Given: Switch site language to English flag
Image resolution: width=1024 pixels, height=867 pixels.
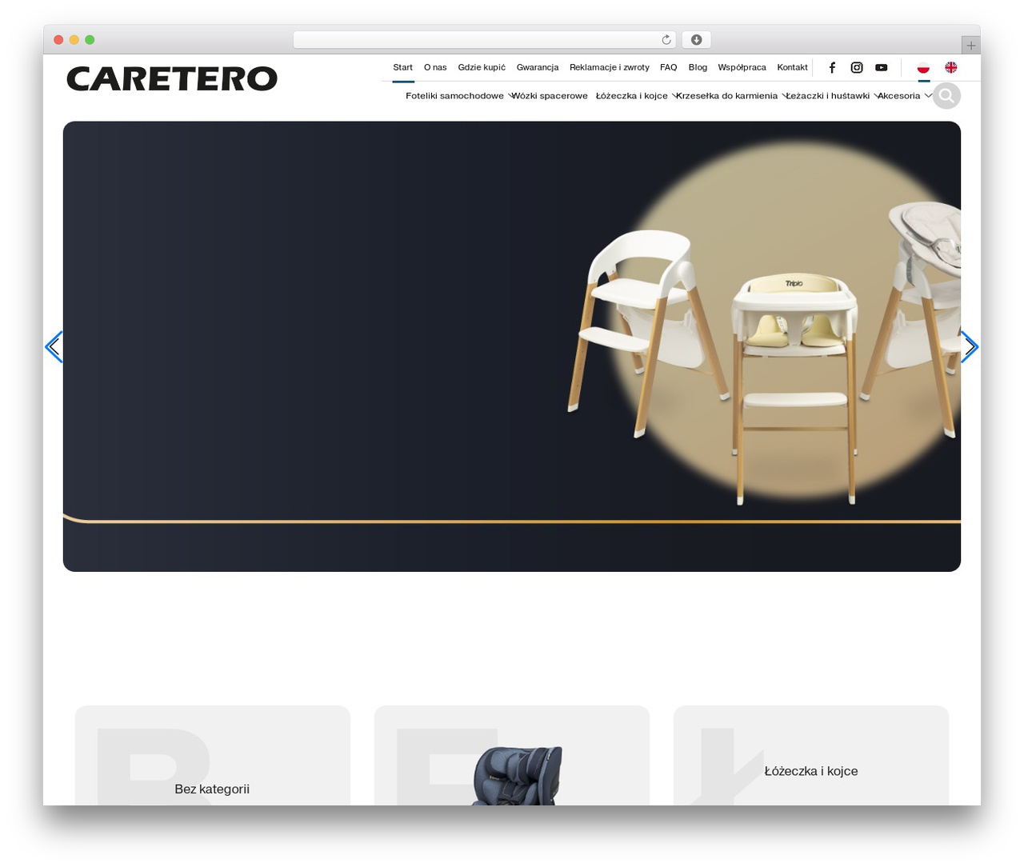Looking at the screenshot, I should 950,68.
